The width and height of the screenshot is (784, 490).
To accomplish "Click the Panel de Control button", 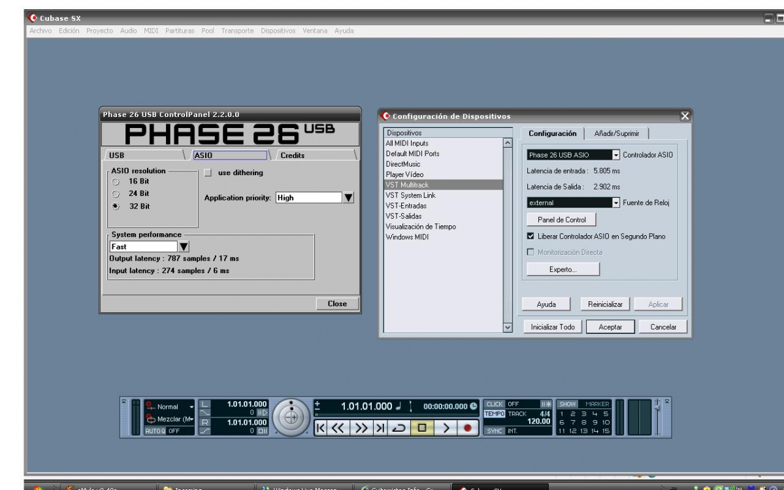I will click(562, 220).
